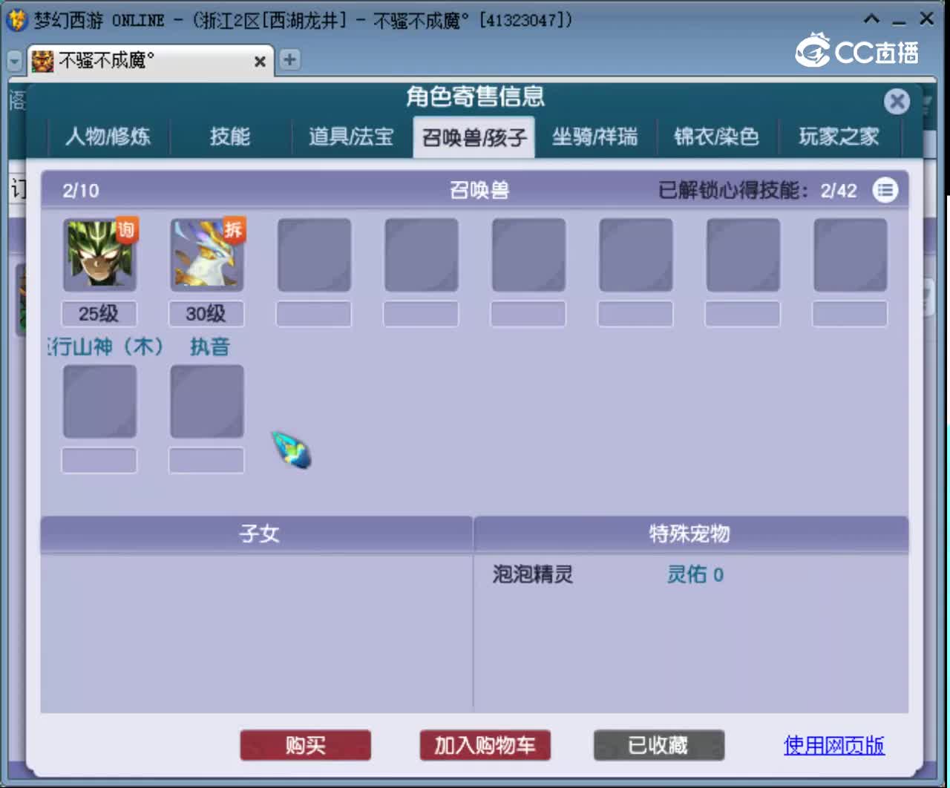Click the 2/10 summon count text
The height and width of the screenshot is (788, 950).
point(81,191)
